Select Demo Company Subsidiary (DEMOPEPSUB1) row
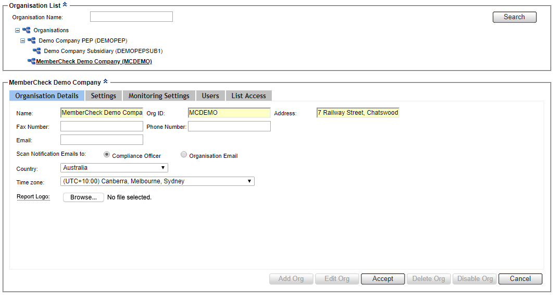 103,51
